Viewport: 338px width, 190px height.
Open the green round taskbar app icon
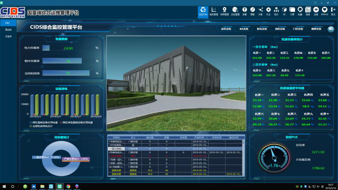pos(25,186)
